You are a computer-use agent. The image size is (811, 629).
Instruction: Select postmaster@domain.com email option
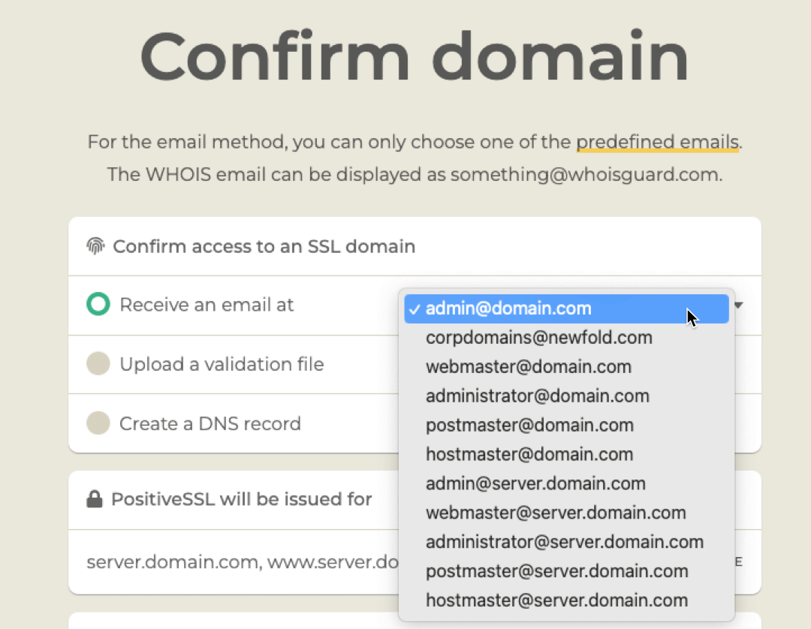tap(566, 426)
